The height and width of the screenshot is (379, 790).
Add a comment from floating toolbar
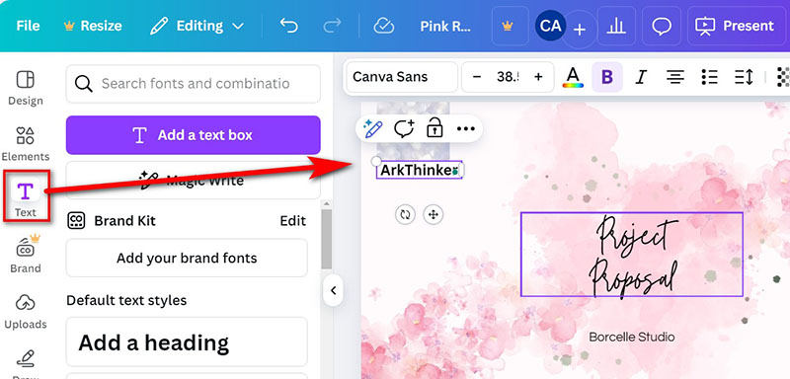[404, 129]
